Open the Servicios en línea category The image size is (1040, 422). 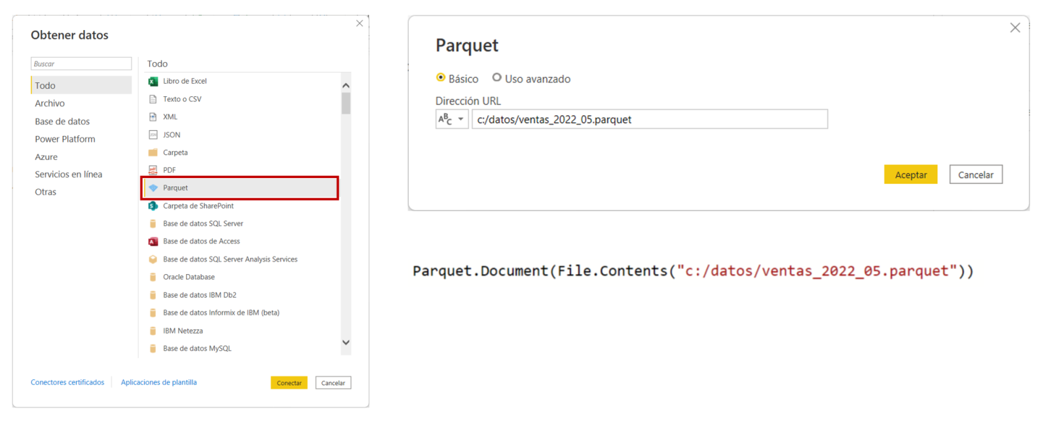coord(69,174)
